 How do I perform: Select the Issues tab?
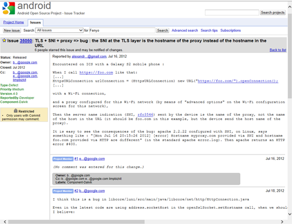tap(35, 22)
